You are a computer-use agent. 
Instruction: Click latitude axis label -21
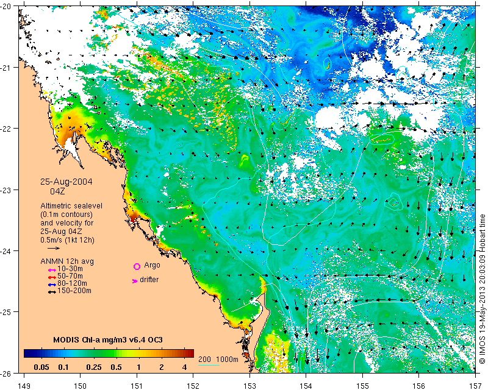pos(5,68)
